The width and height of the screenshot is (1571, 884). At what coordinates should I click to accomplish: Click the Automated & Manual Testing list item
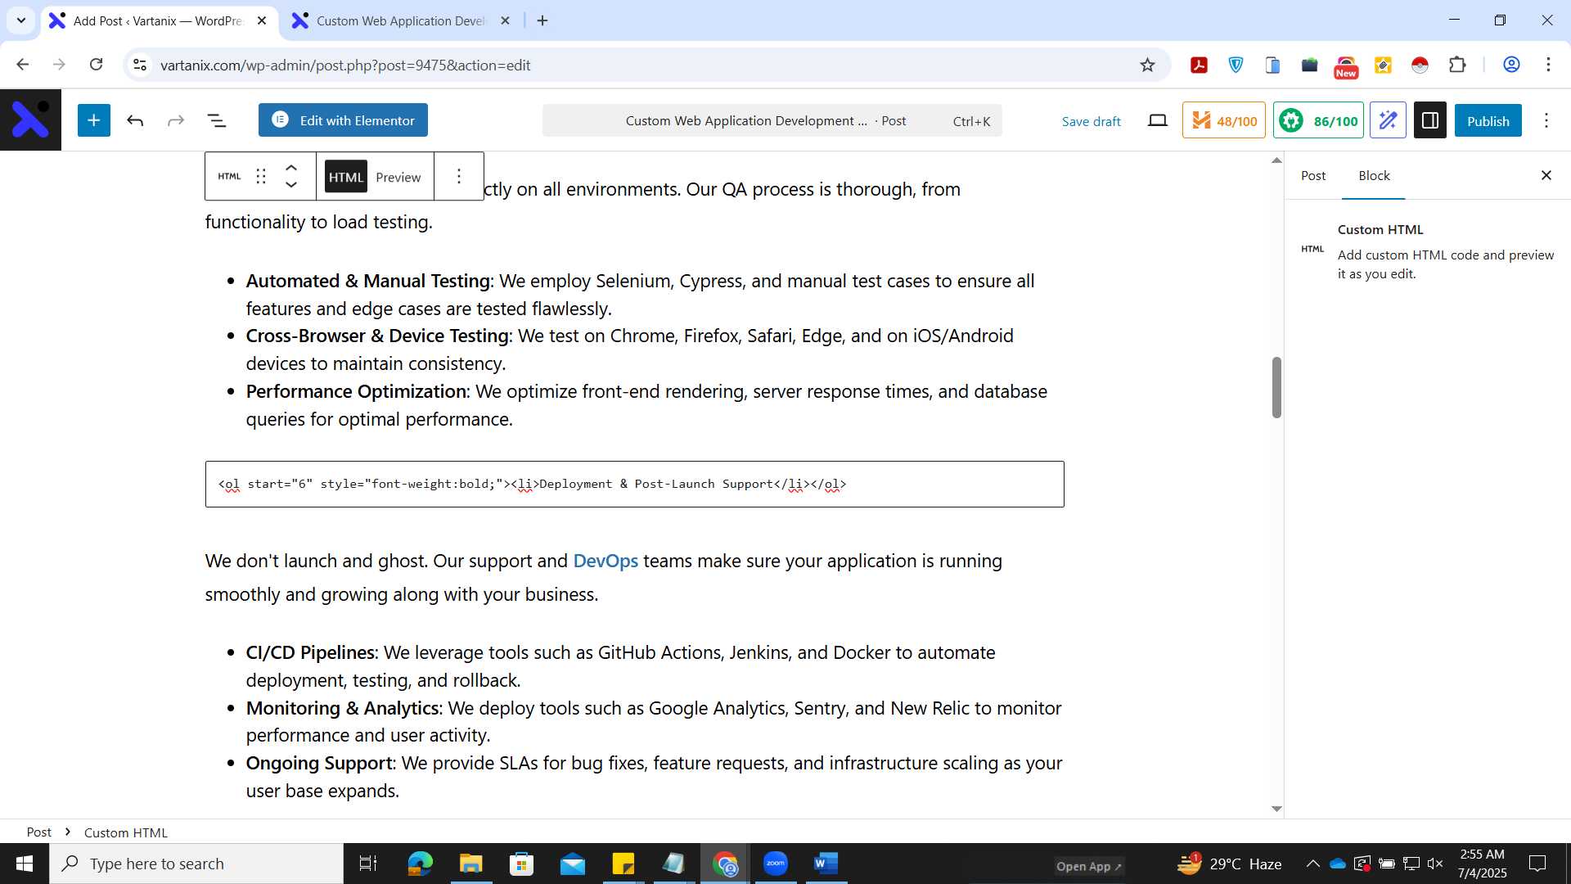click(640, 295)
